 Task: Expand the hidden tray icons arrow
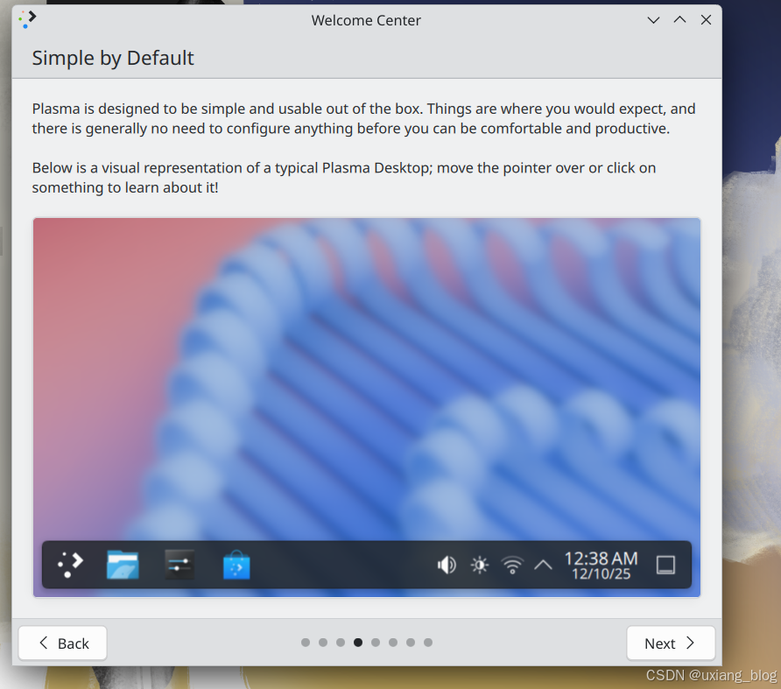click(x=543, y=565)
